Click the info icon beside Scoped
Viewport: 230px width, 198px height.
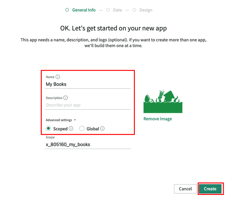[71, 129]
